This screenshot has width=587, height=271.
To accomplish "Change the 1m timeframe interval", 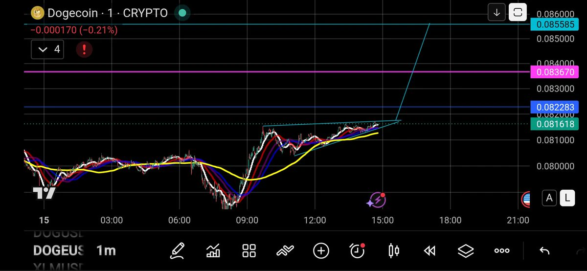I will pyautogui.click(x=106, y=251).
